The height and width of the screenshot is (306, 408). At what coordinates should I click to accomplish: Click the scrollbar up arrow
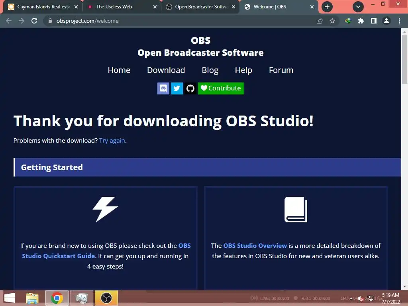404,31
